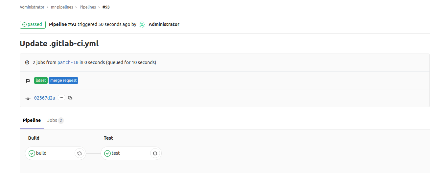Click the commit icon beside the hash
This screenshot has height=184, width=439.
28,98
